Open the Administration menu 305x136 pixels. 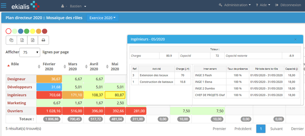coord(235,5)
